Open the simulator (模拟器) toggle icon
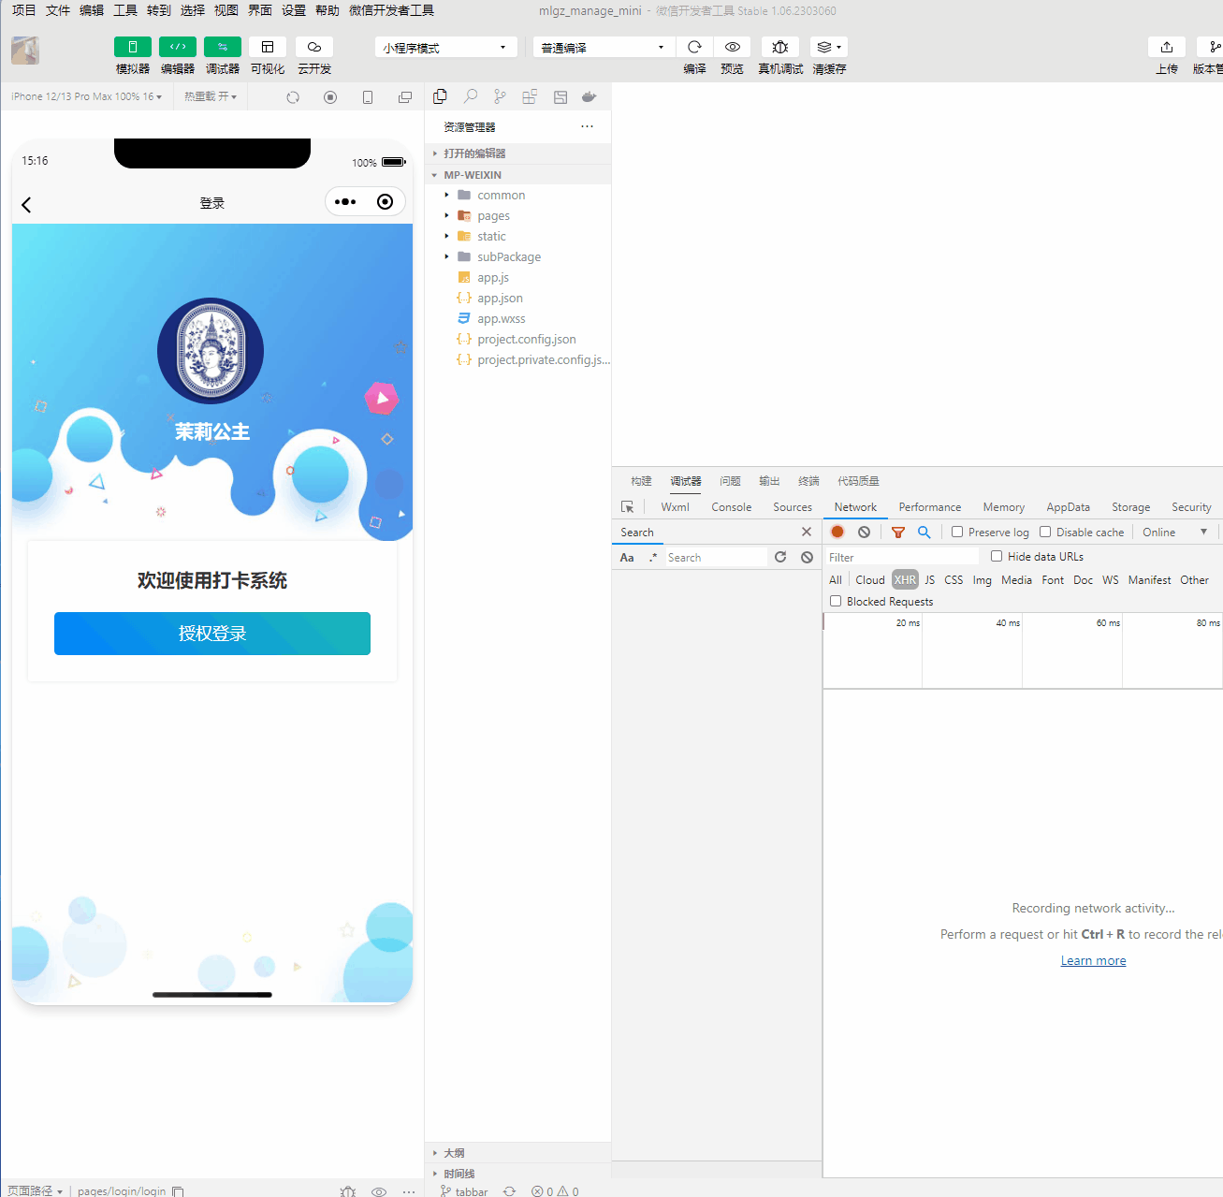This screenshot has height=1197, width=1223. pos(132,46)
